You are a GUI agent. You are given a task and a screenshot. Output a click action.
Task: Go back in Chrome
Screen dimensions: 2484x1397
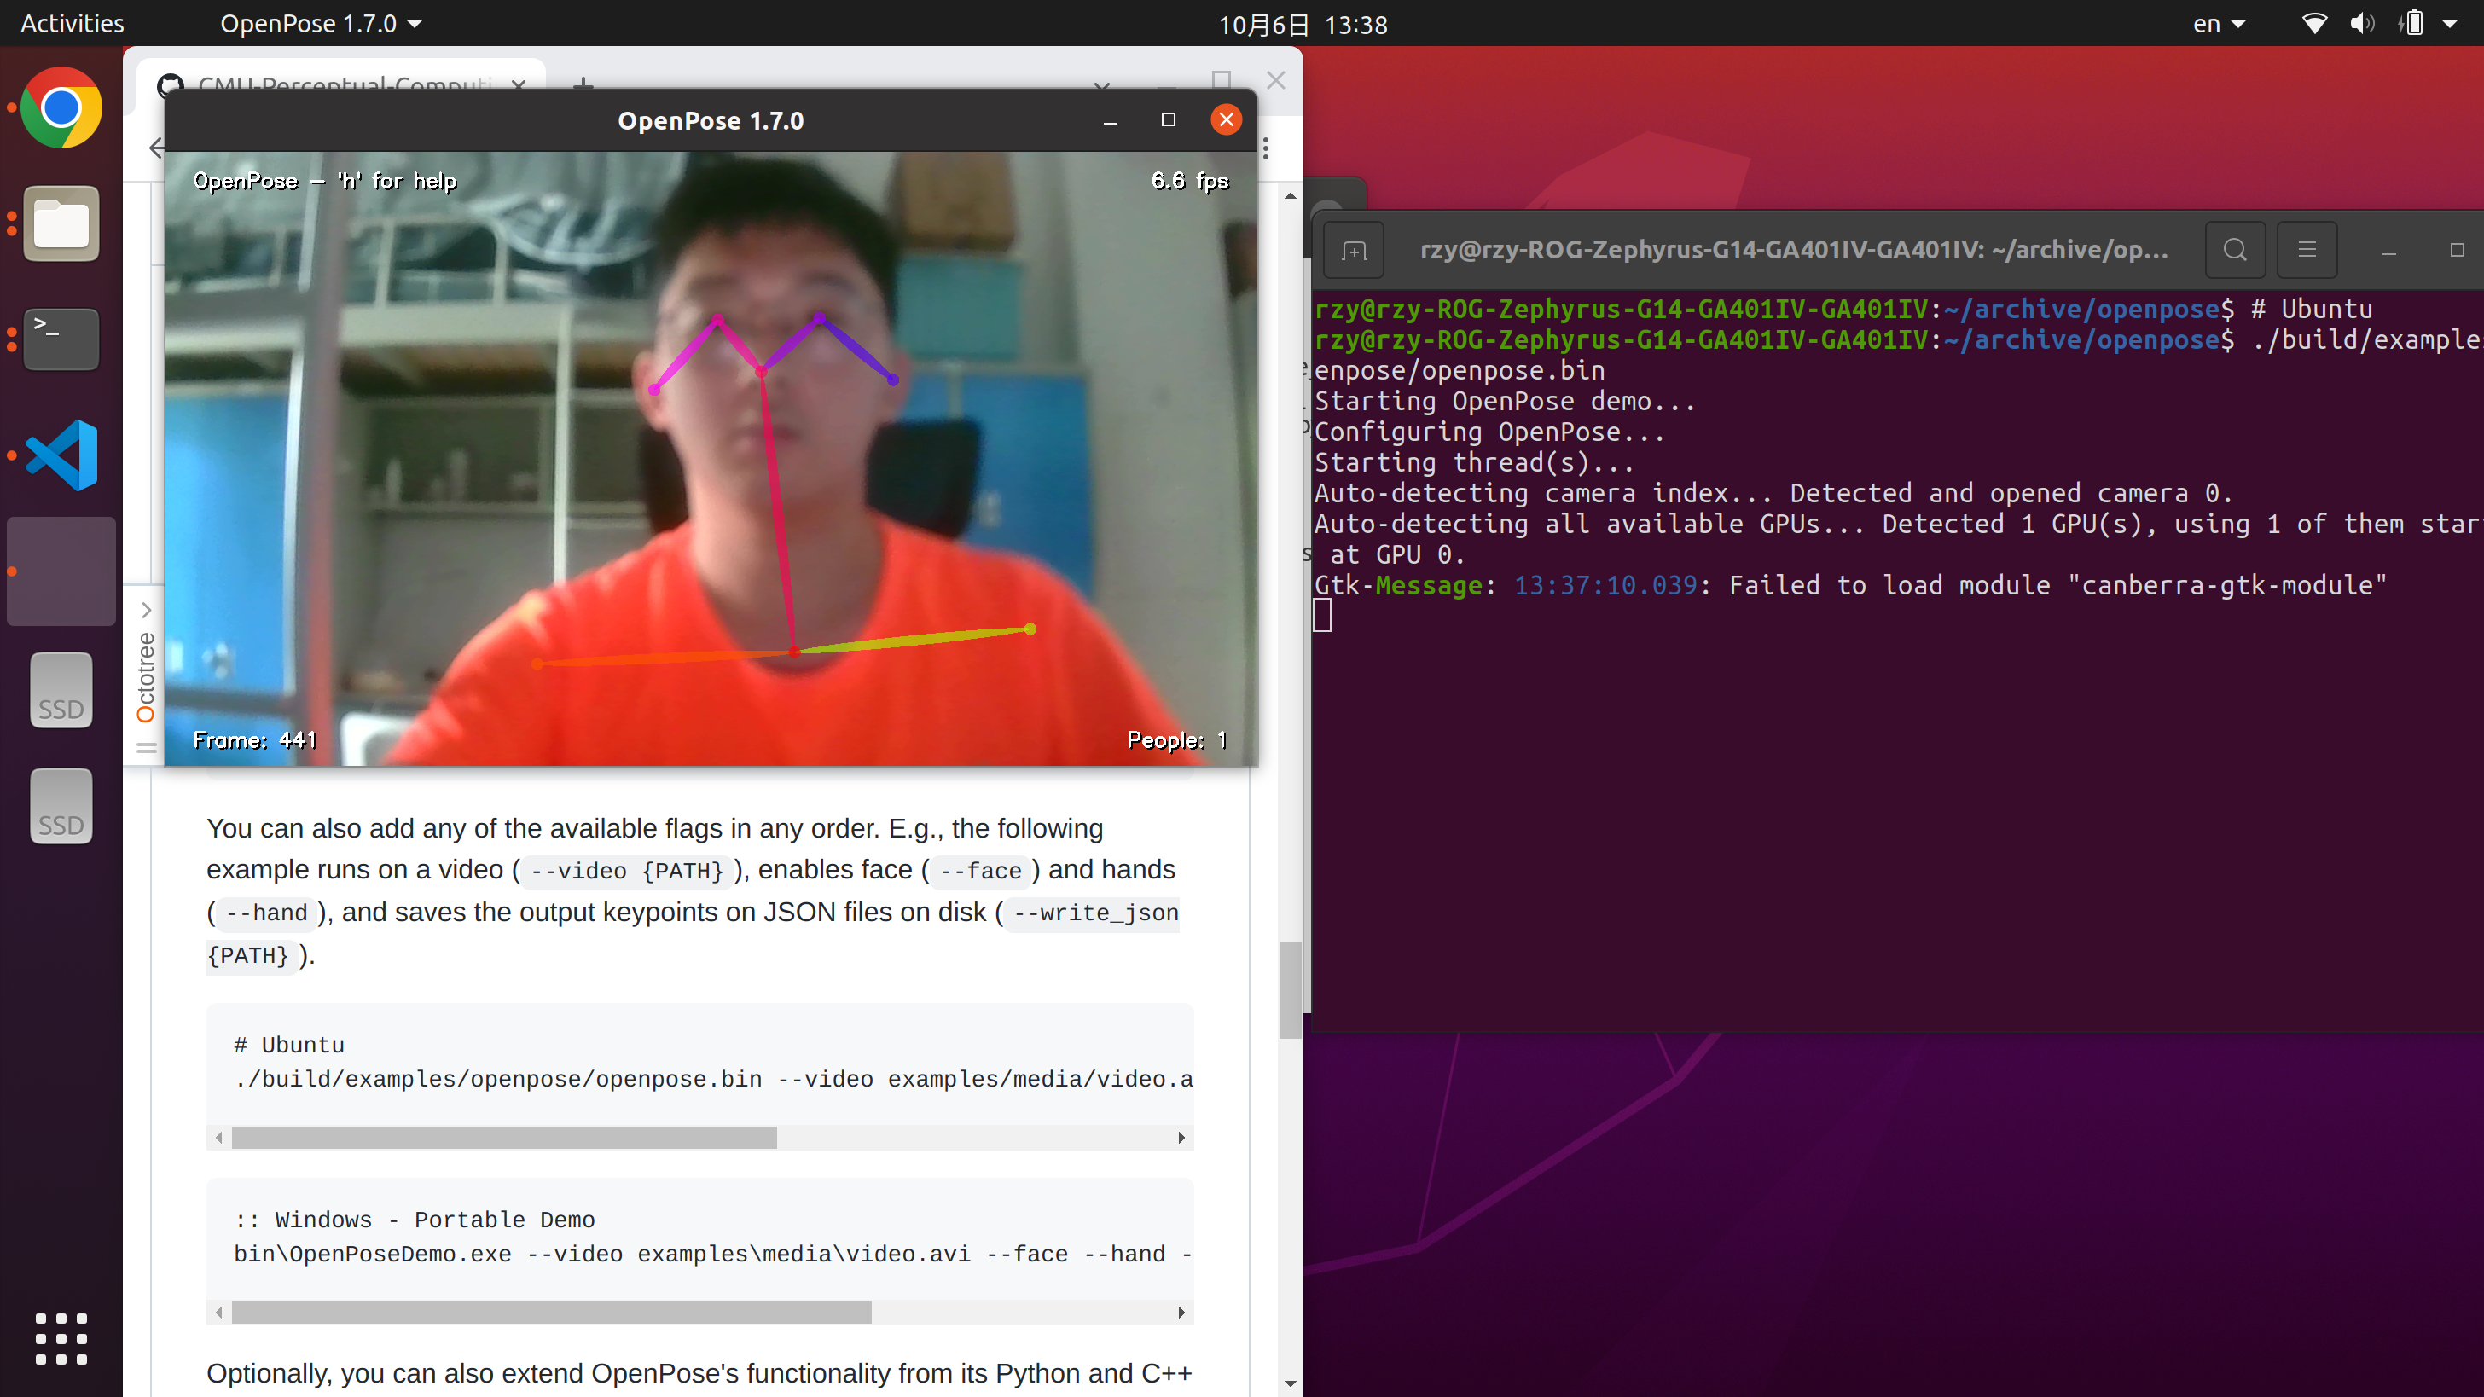click(155, 148)
